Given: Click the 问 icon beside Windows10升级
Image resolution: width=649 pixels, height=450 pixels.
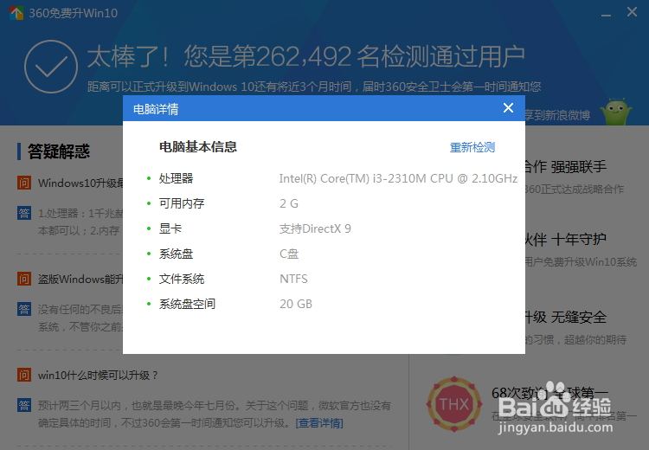Looking at the screenshot, I should [24, 183].
